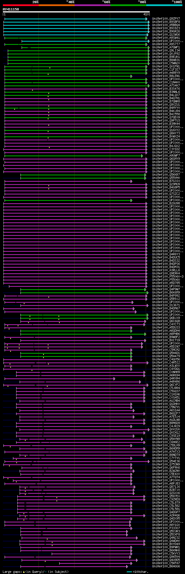Open hit UniRef100_B9GR26
This screenshot has width=185, height=574.
click(x=166, y=32)
